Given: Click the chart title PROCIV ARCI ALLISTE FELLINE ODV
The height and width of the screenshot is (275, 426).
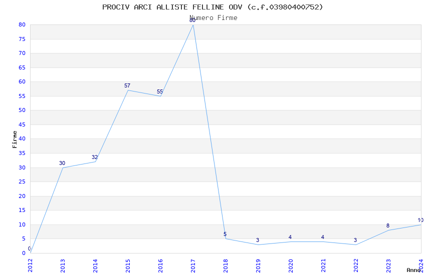Looking at the screenshot, I should 212,7.
